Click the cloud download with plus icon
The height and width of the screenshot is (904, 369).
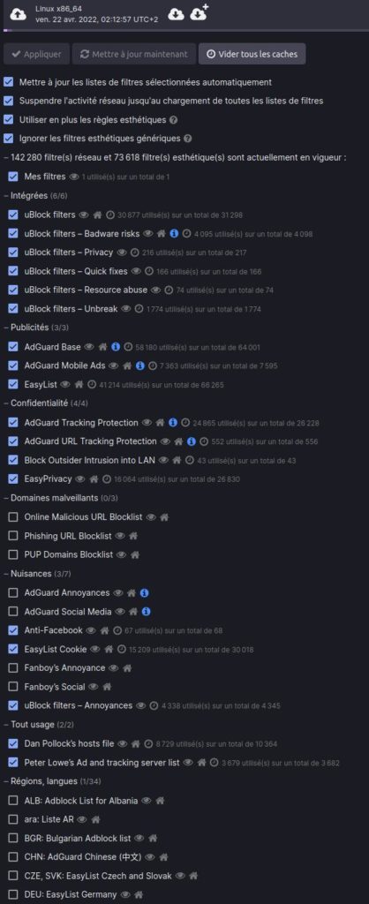coord(199,12)
